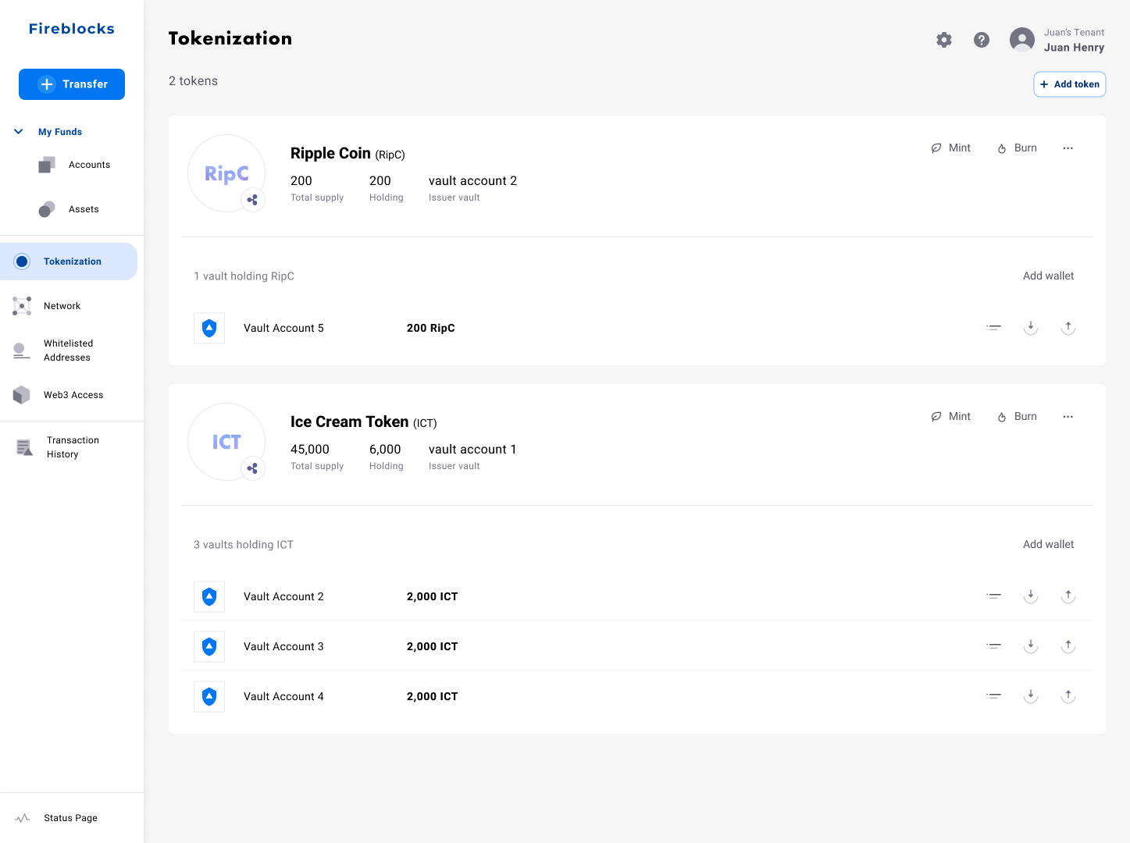Image resolution: width=1130 pixels, height=843 pixels.
Task: Open more options for Ice Cream Token
Action: [1068, 417]
